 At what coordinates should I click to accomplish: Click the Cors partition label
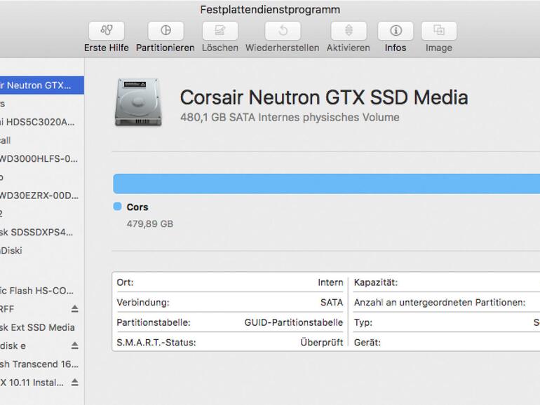[137, 207]
